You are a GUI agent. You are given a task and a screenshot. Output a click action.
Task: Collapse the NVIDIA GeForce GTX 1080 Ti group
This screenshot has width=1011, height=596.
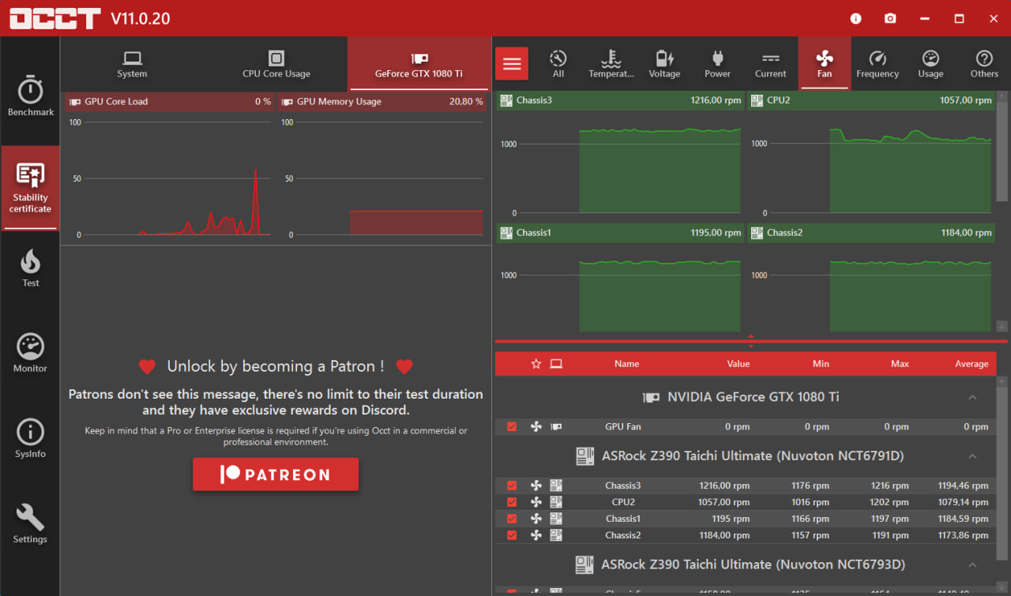[972, 397]
